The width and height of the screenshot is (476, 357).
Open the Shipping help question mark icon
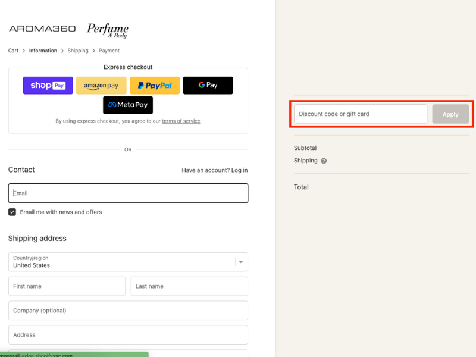324,161
